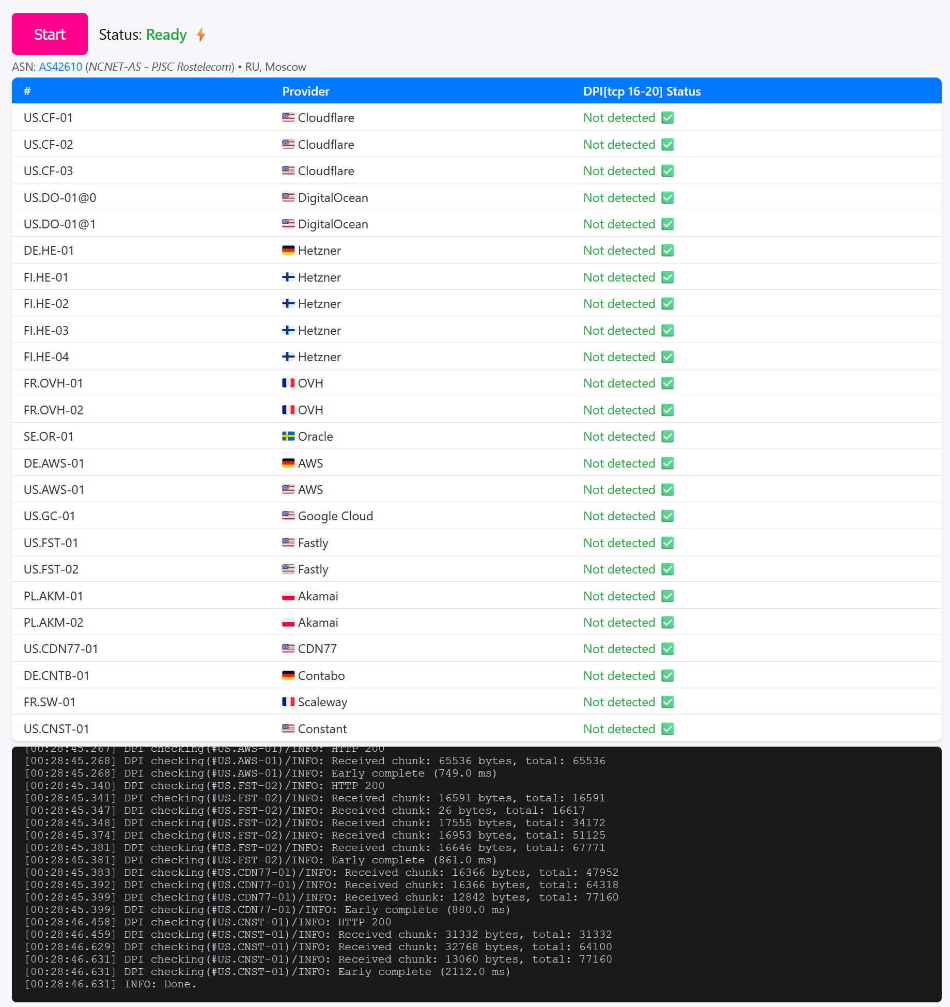Viewport: 950px width, 1007px height.
Task: Click the 'Provider' column header
Action: [306, 91]
